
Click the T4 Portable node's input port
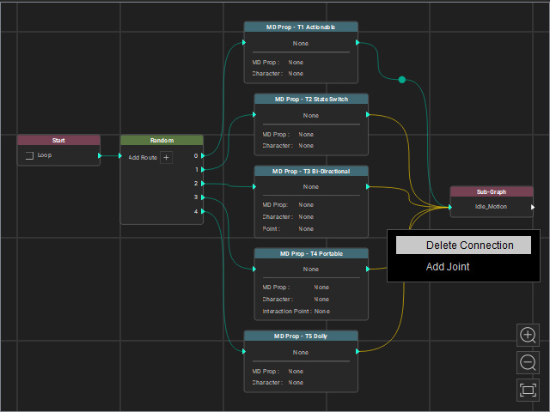coord(254,269)
